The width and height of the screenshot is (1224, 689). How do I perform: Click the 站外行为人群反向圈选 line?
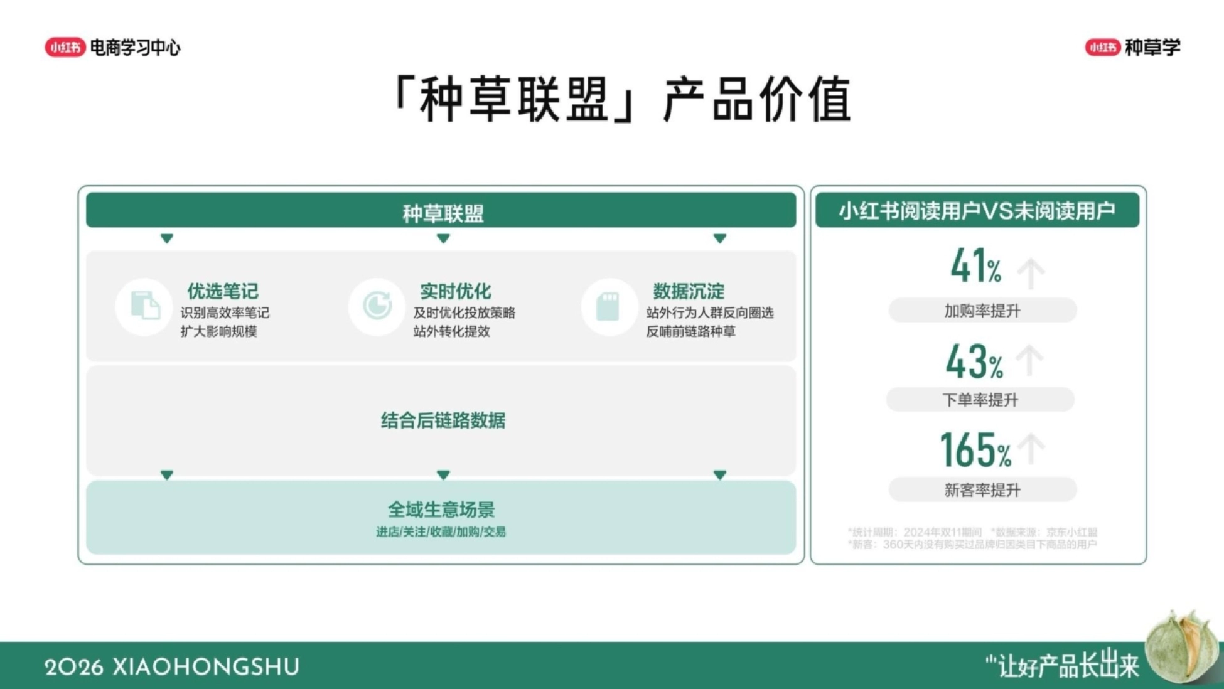point(710,312)
